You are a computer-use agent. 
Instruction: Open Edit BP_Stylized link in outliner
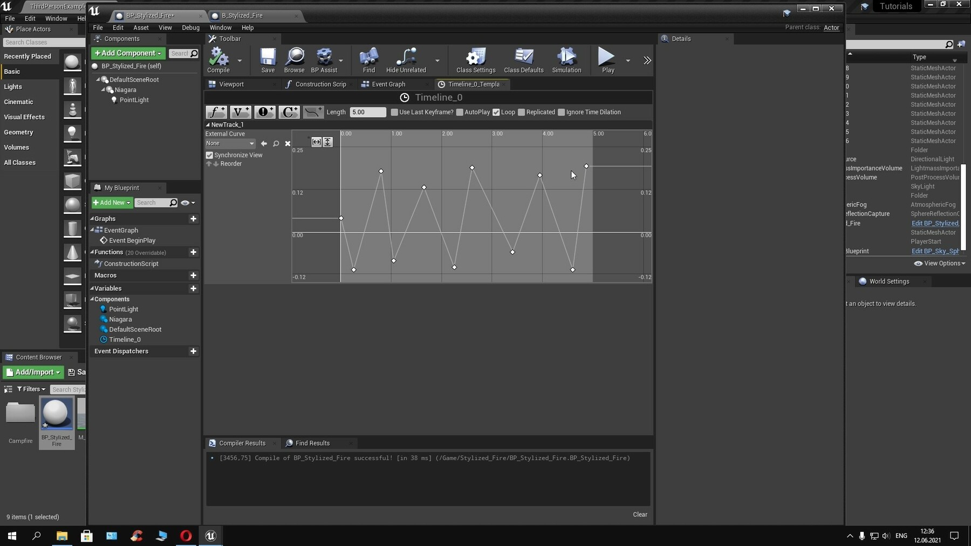coord(935,223)
